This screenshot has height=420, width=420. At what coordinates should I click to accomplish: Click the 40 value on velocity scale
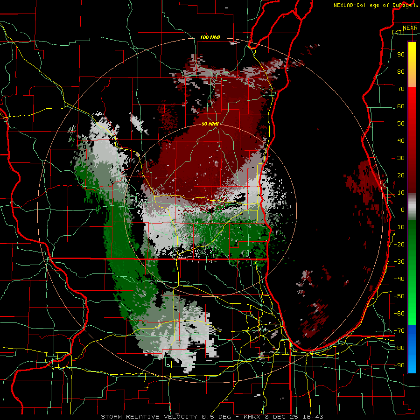(401, 140)
